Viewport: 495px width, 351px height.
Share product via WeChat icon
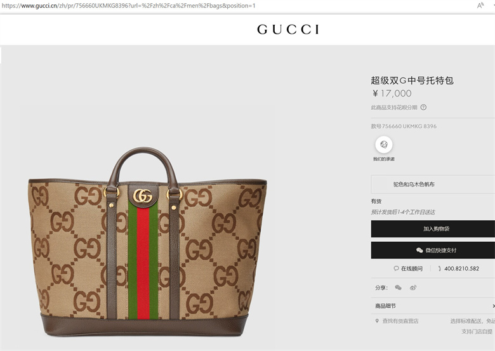pyautogui.click(x=398, y=288)
